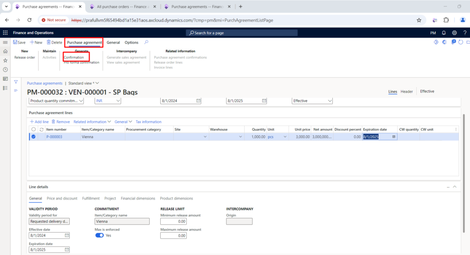Open calendar for Line details Expiration date
Viewport: 470px width, 255px height.
[67, 249]
